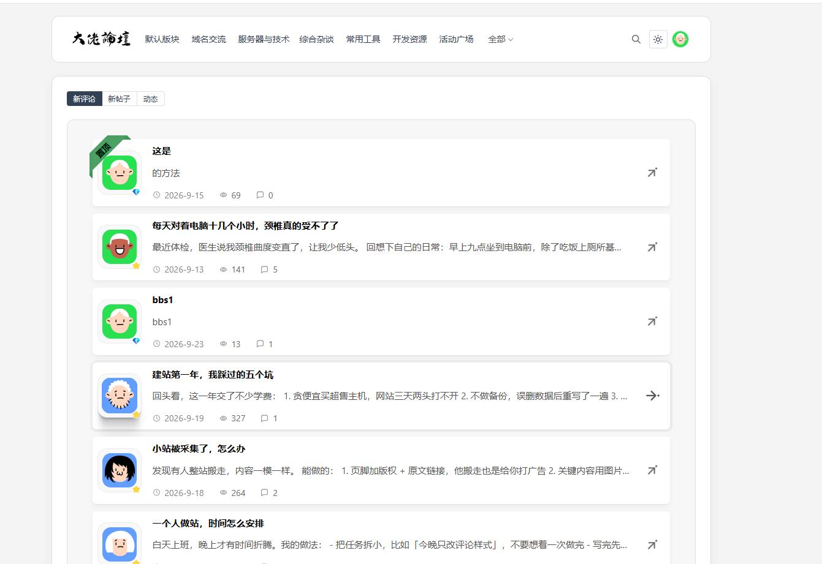
Task: Open the 域名交流 board
Action: tap(208, 39)
